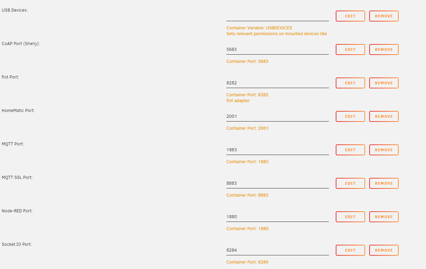
Task: Edit the MQTT Port mapping
Action: coord(350,150)
